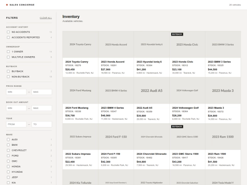Open the 2023 GMC Sierra 1500 image

[x=187, y=137]
